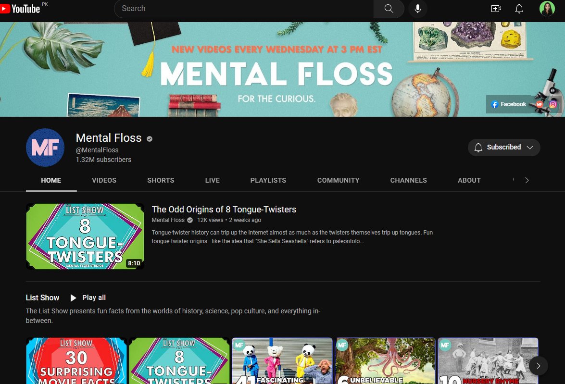Open the Create video icon
This screenshot has height=384, width=565.
point(496,9)
